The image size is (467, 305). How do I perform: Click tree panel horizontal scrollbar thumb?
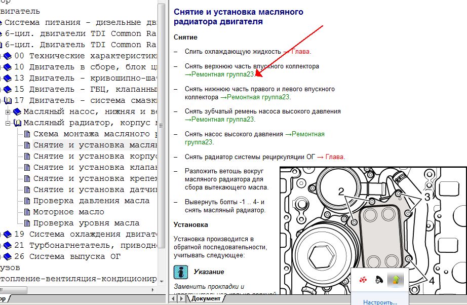pyautogui.click(x=13, y=290)
